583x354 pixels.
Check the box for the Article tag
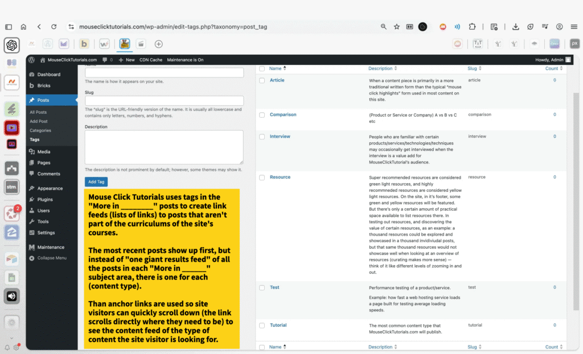pos(262,81)
